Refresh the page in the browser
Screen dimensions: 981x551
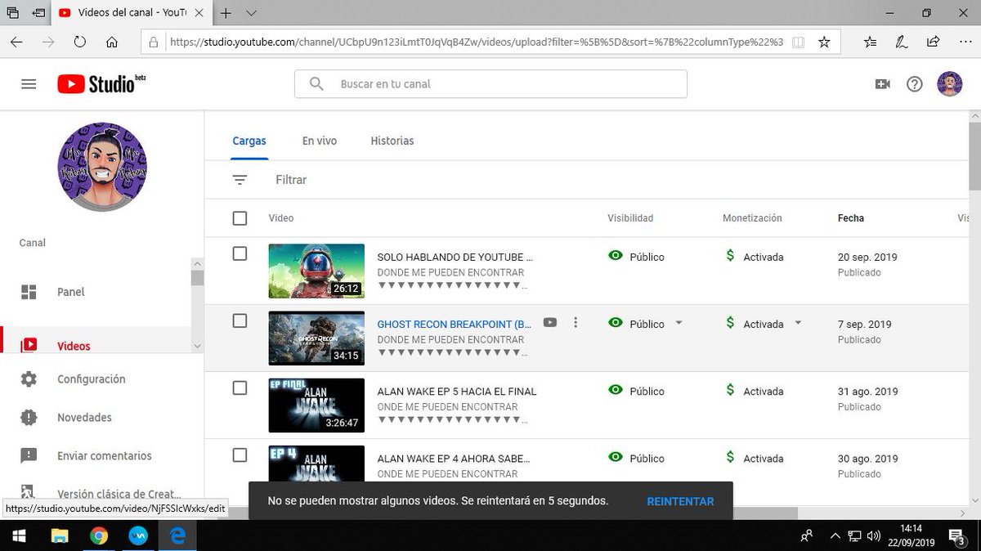79,42
